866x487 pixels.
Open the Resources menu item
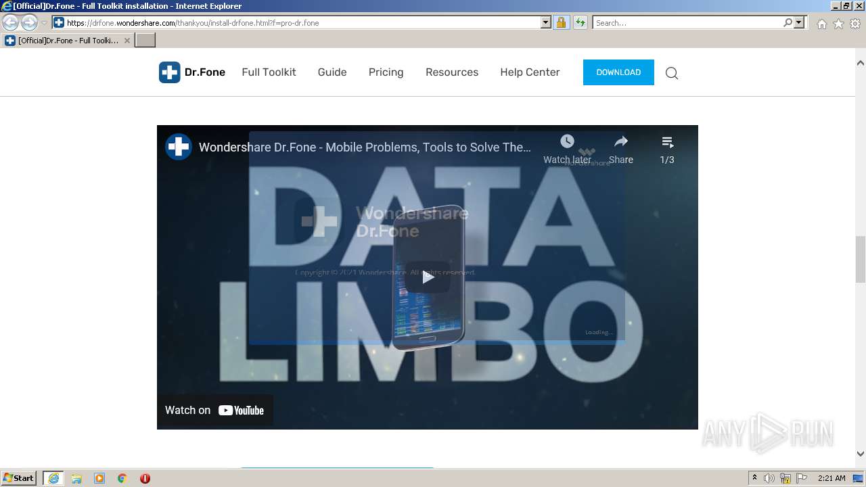tap(452, 72)
